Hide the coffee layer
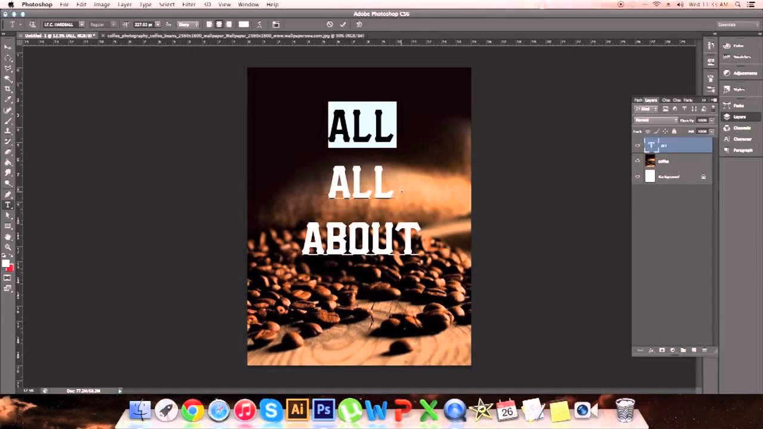 coord(637,160)
